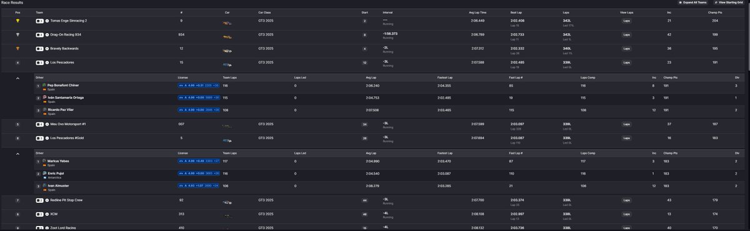750x231 pixels.
Task: Click Meu Ovo Motorsport #1 team name
Action: 68,124
